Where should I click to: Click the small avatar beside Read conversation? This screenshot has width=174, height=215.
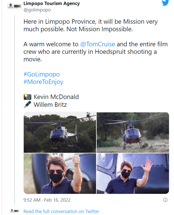(x=15, y=211)
